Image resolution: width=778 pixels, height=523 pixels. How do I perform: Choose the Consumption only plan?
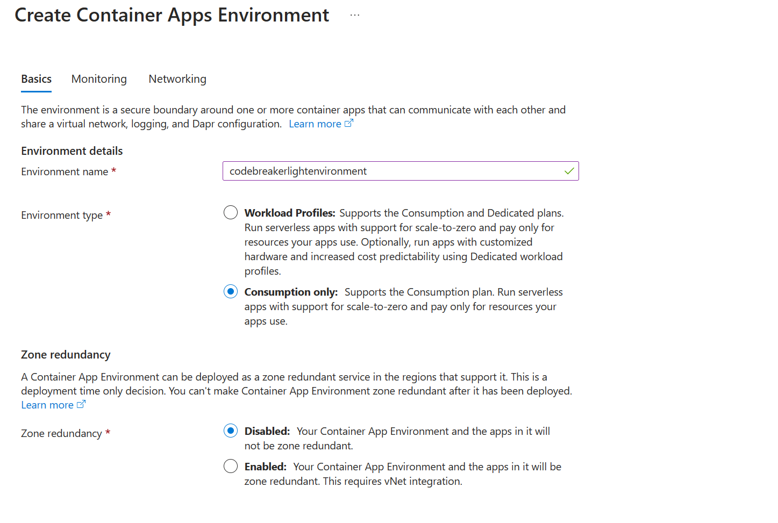pos(230,291)
